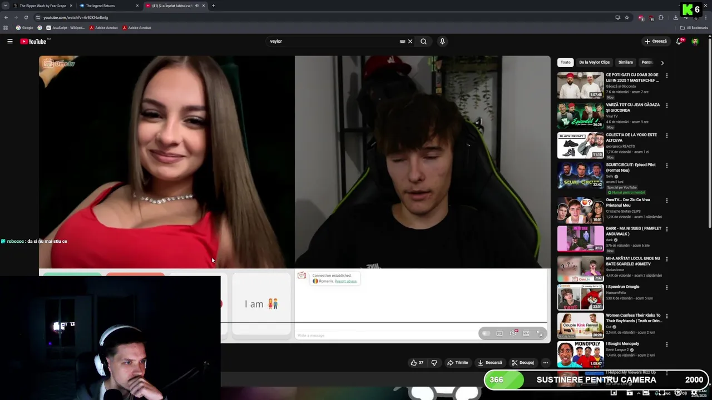Open Jean Găoaza și Gioconda video thumbnail
Screen dimensions: 712x400
(580, 115)
